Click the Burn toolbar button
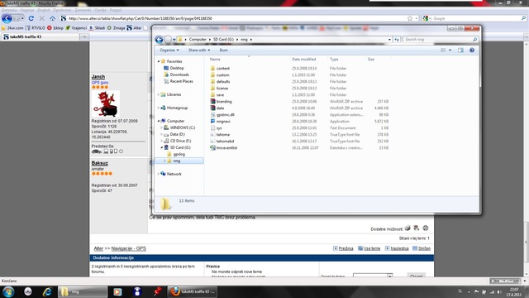Image resolution: width=529 pixels, height=298 pixels. [223, 50]
